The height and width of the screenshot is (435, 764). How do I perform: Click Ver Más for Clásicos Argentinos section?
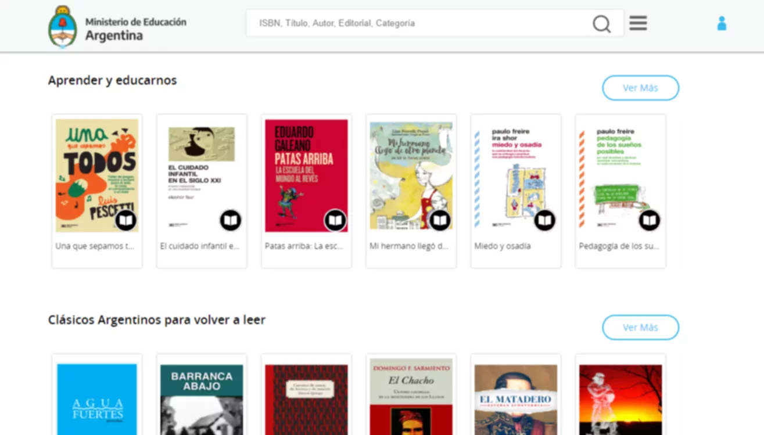(640, 328)
